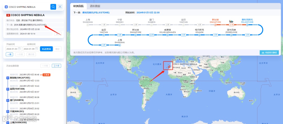Image resolution: width=283 pixels, height=124 pixels.
Task: Click anchor icon for 宁波(NINGBO) port call
Action: point(8,111)
